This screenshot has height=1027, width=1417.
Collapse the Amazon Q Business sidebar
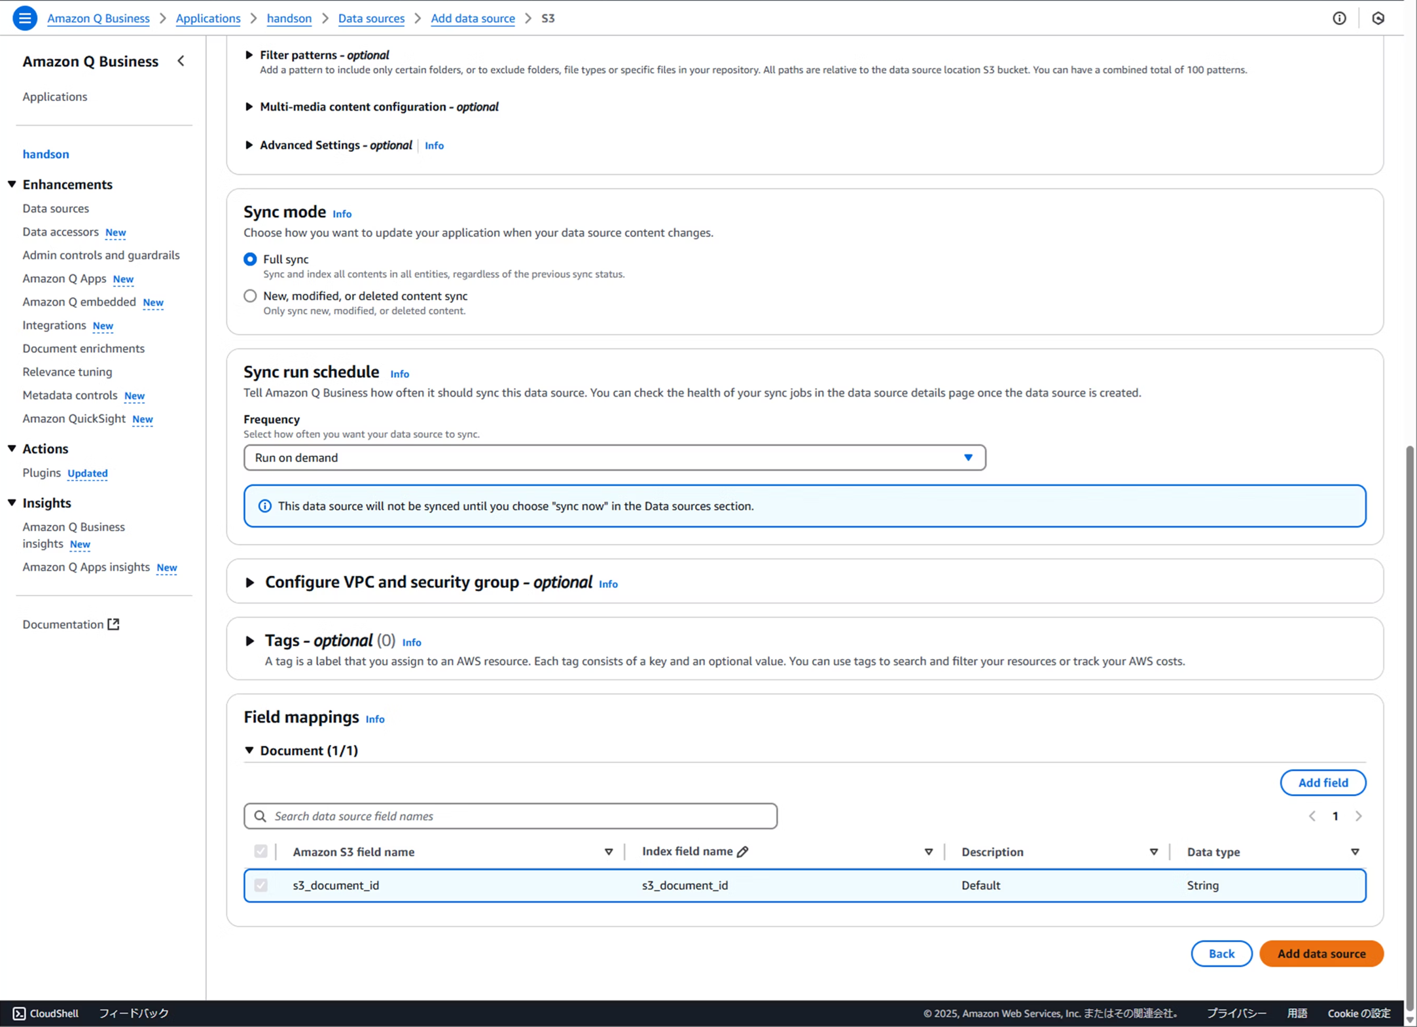[181, 61]
